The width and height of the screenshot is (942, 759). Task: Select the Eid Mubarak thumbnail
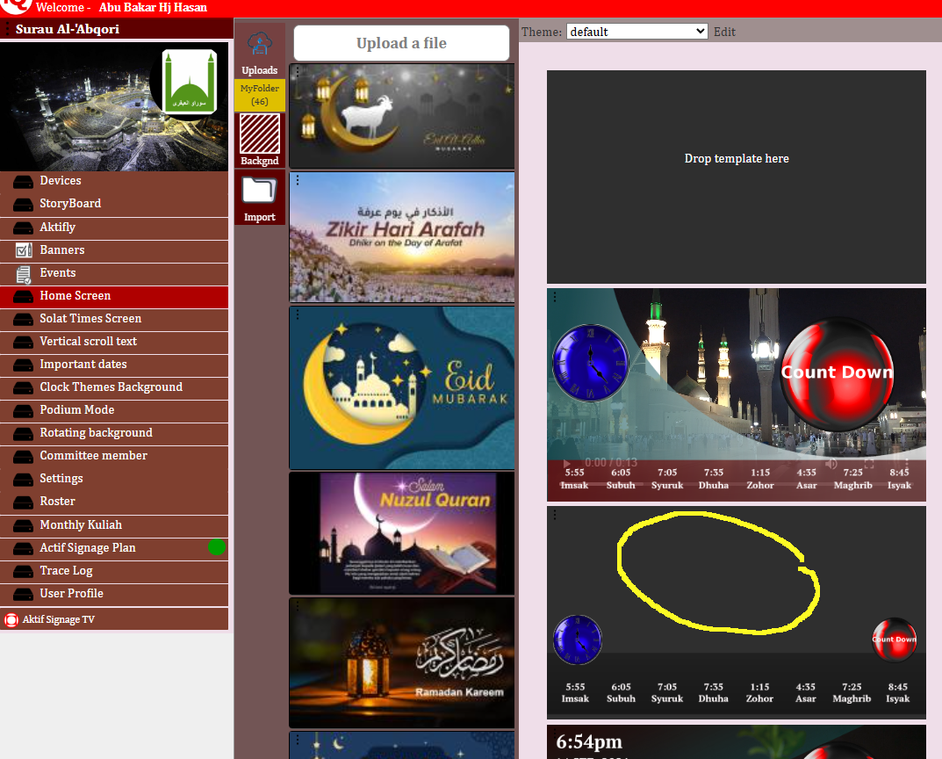click(x=402, y=387)
